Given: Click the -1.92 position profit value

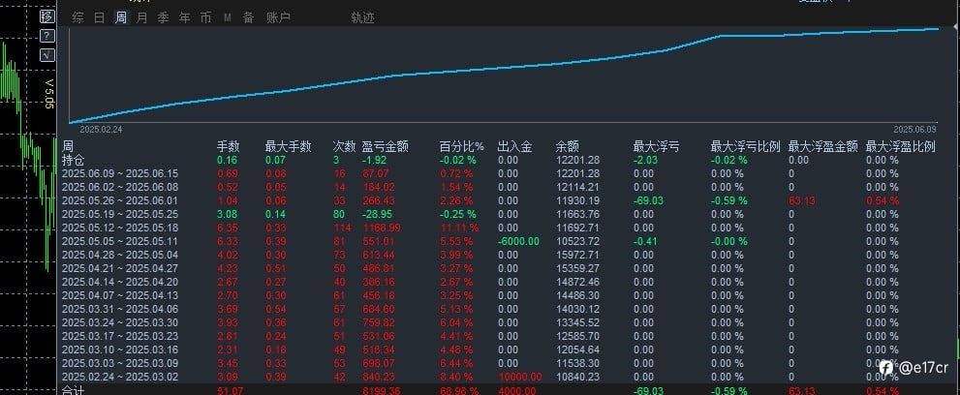Looking at the screenshot, I should click(x=374, y=160).
